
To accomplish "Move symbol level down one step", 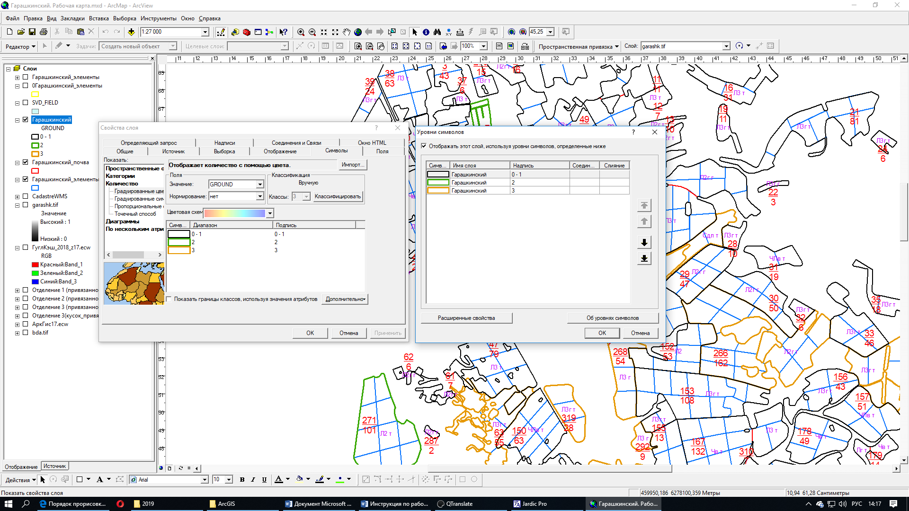I will 644,242.
